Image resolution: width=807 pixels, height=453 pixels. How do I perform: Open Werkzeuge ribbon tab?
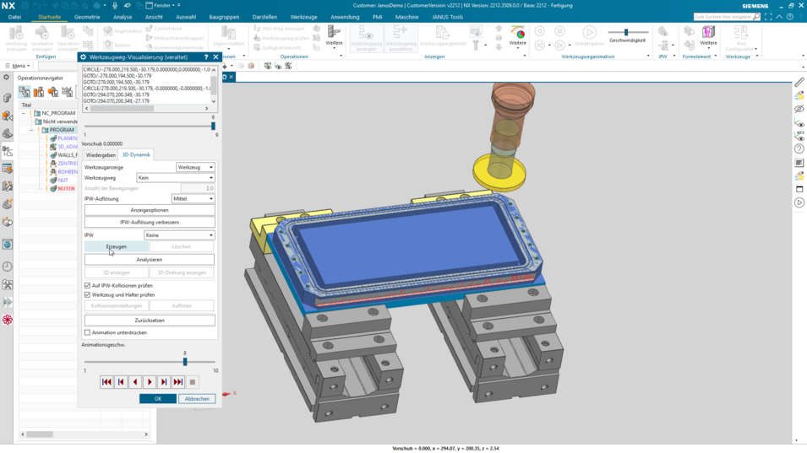(303, 17)
